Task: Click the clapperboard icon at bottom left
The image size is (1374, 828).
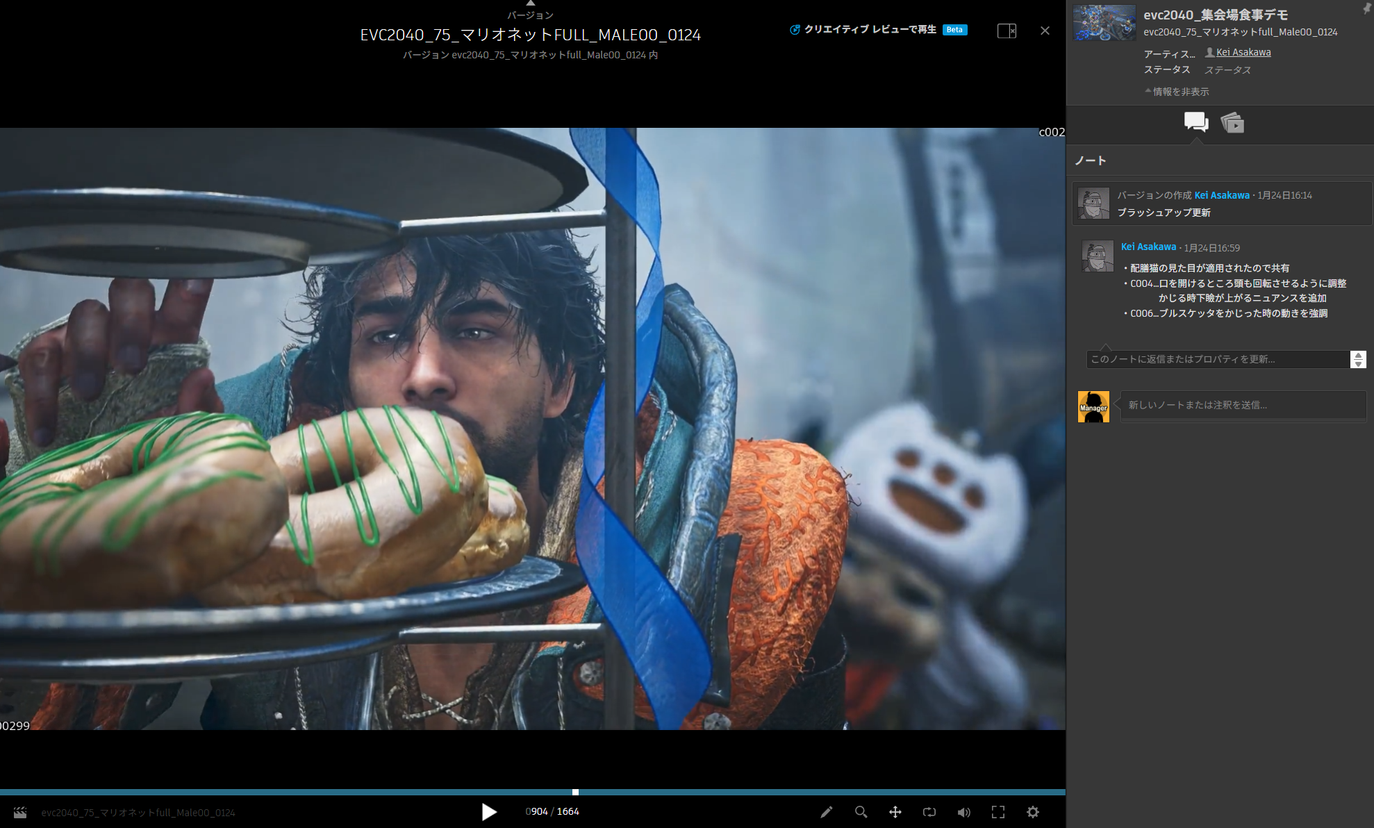Action: (20, 812)
